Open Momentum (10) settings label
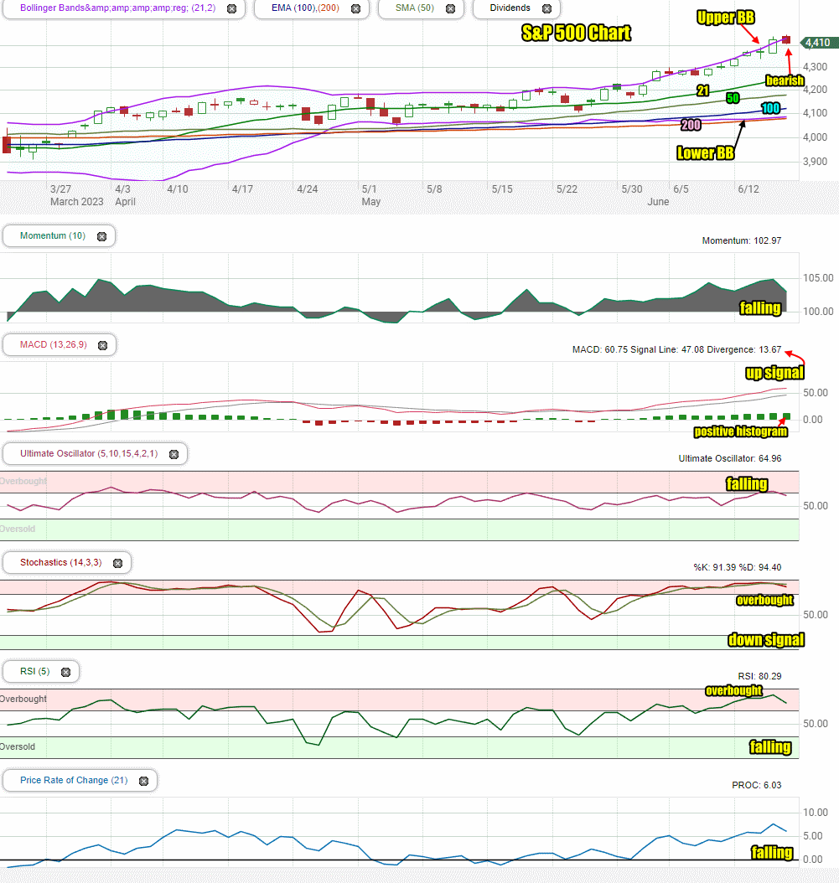Image resolution: width=839 pixels, height=883 pixels. click(53, 235)
